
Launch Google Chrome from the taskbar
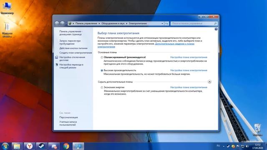click(x=66, y=146)
